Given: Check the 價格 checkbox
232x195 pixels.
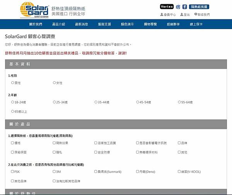Looking at the screenshot, I should coord(12,143).
